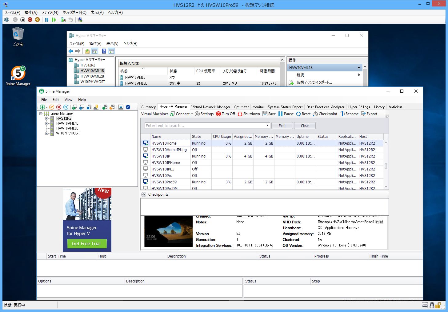Screen dimensions: 448x312
Task: Switch to the Optimizer tab
Action: [x=241, y=107]
